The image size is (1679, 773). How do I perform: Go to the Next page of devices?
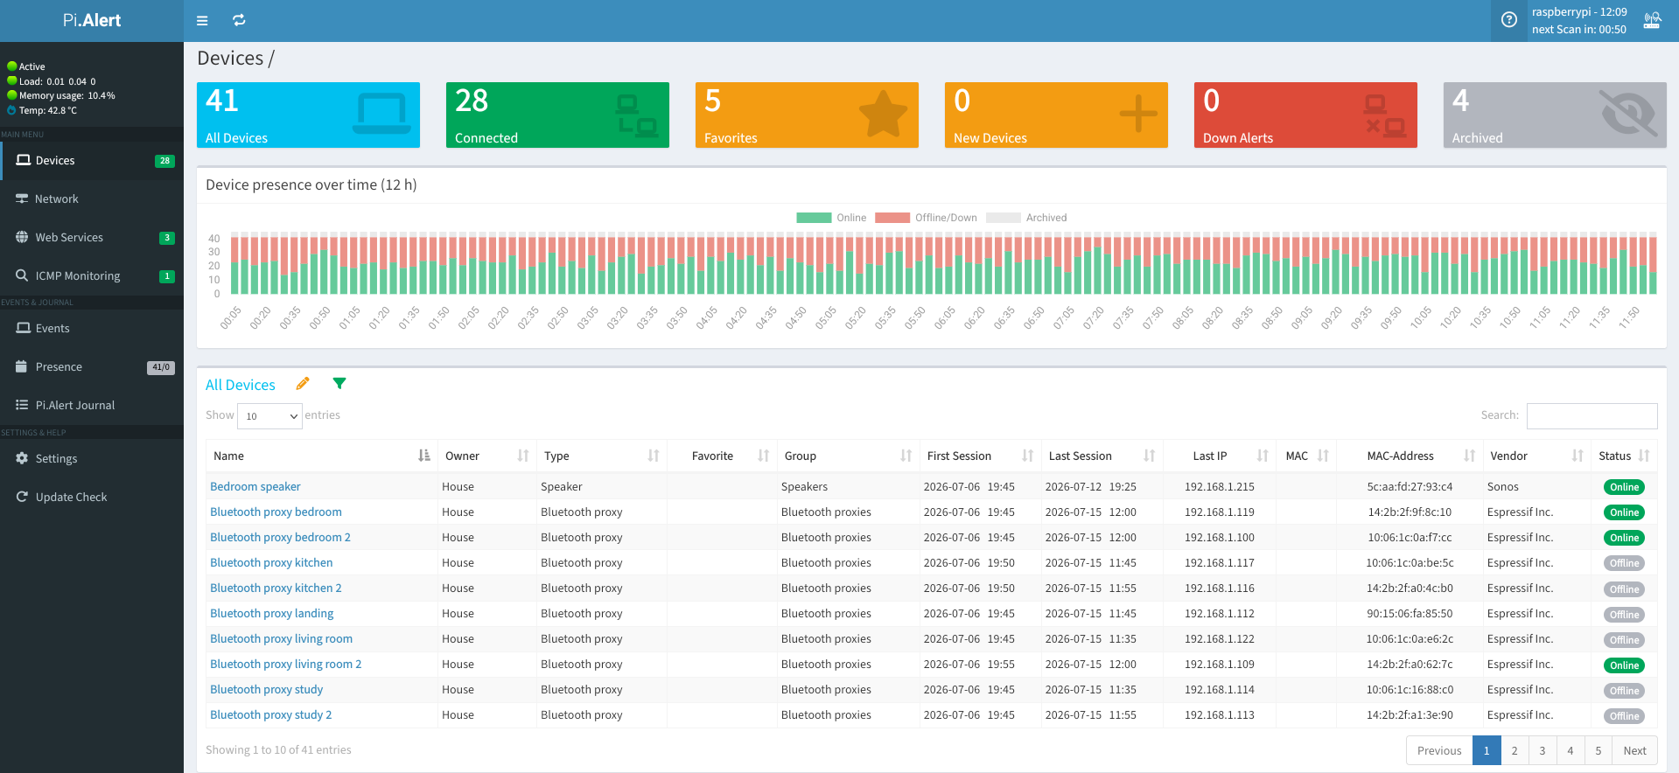point(1634,750)
